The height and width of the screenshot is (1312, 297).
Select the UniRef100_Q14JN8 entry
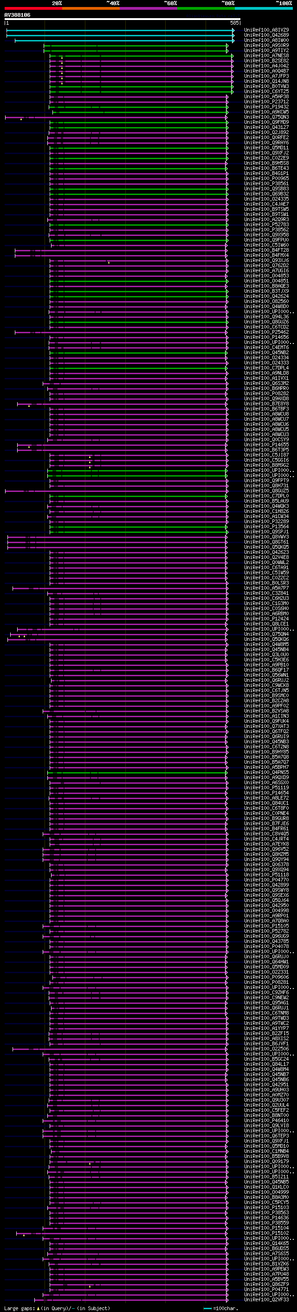266,81
